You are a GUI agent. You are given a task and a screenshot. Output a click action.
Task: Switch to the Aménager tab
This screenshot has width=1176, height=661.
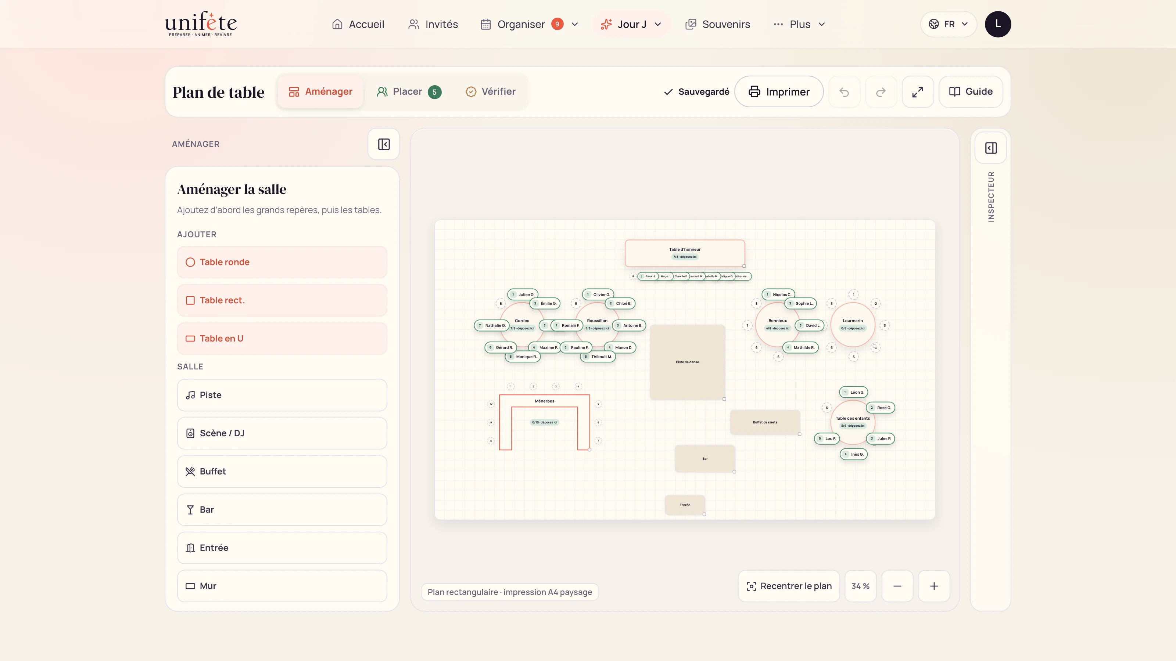[320, 92]
